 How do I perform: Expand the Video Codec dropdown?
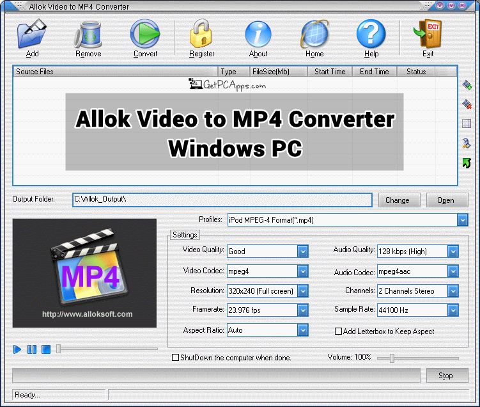tap(302, 271)
